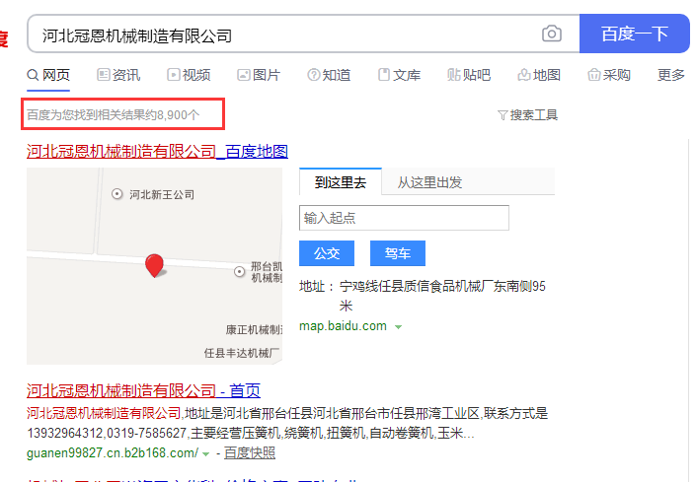Click the 公交 route button

point(327,253)
